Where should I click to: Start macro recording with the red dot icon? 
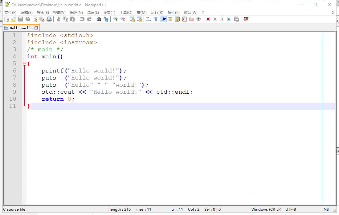207,19
